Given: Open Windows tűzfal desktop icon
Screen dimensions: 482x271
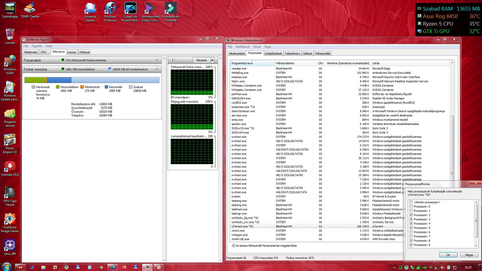Looking at the screenshot, I should point(10,65).
